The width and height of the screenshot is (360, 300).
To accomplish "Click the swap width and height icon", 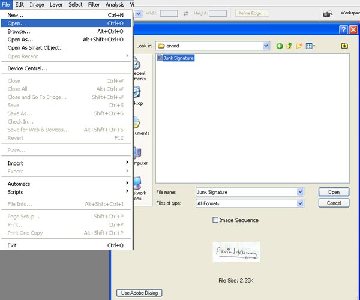I will click(186, 14).
